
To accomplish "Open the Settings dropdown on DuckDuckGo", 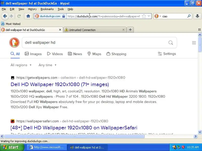I will pyautogui.click(x=167, y=54).
